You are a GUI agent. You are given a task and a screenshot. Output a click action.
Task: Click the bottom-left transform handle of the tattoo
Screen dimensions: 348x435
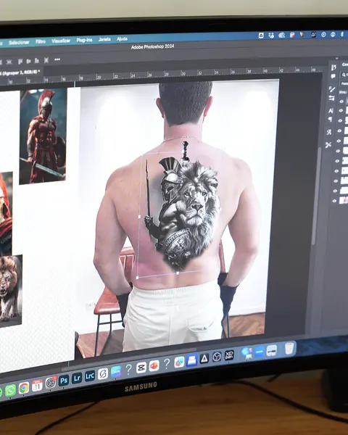[x=137, y=277]
